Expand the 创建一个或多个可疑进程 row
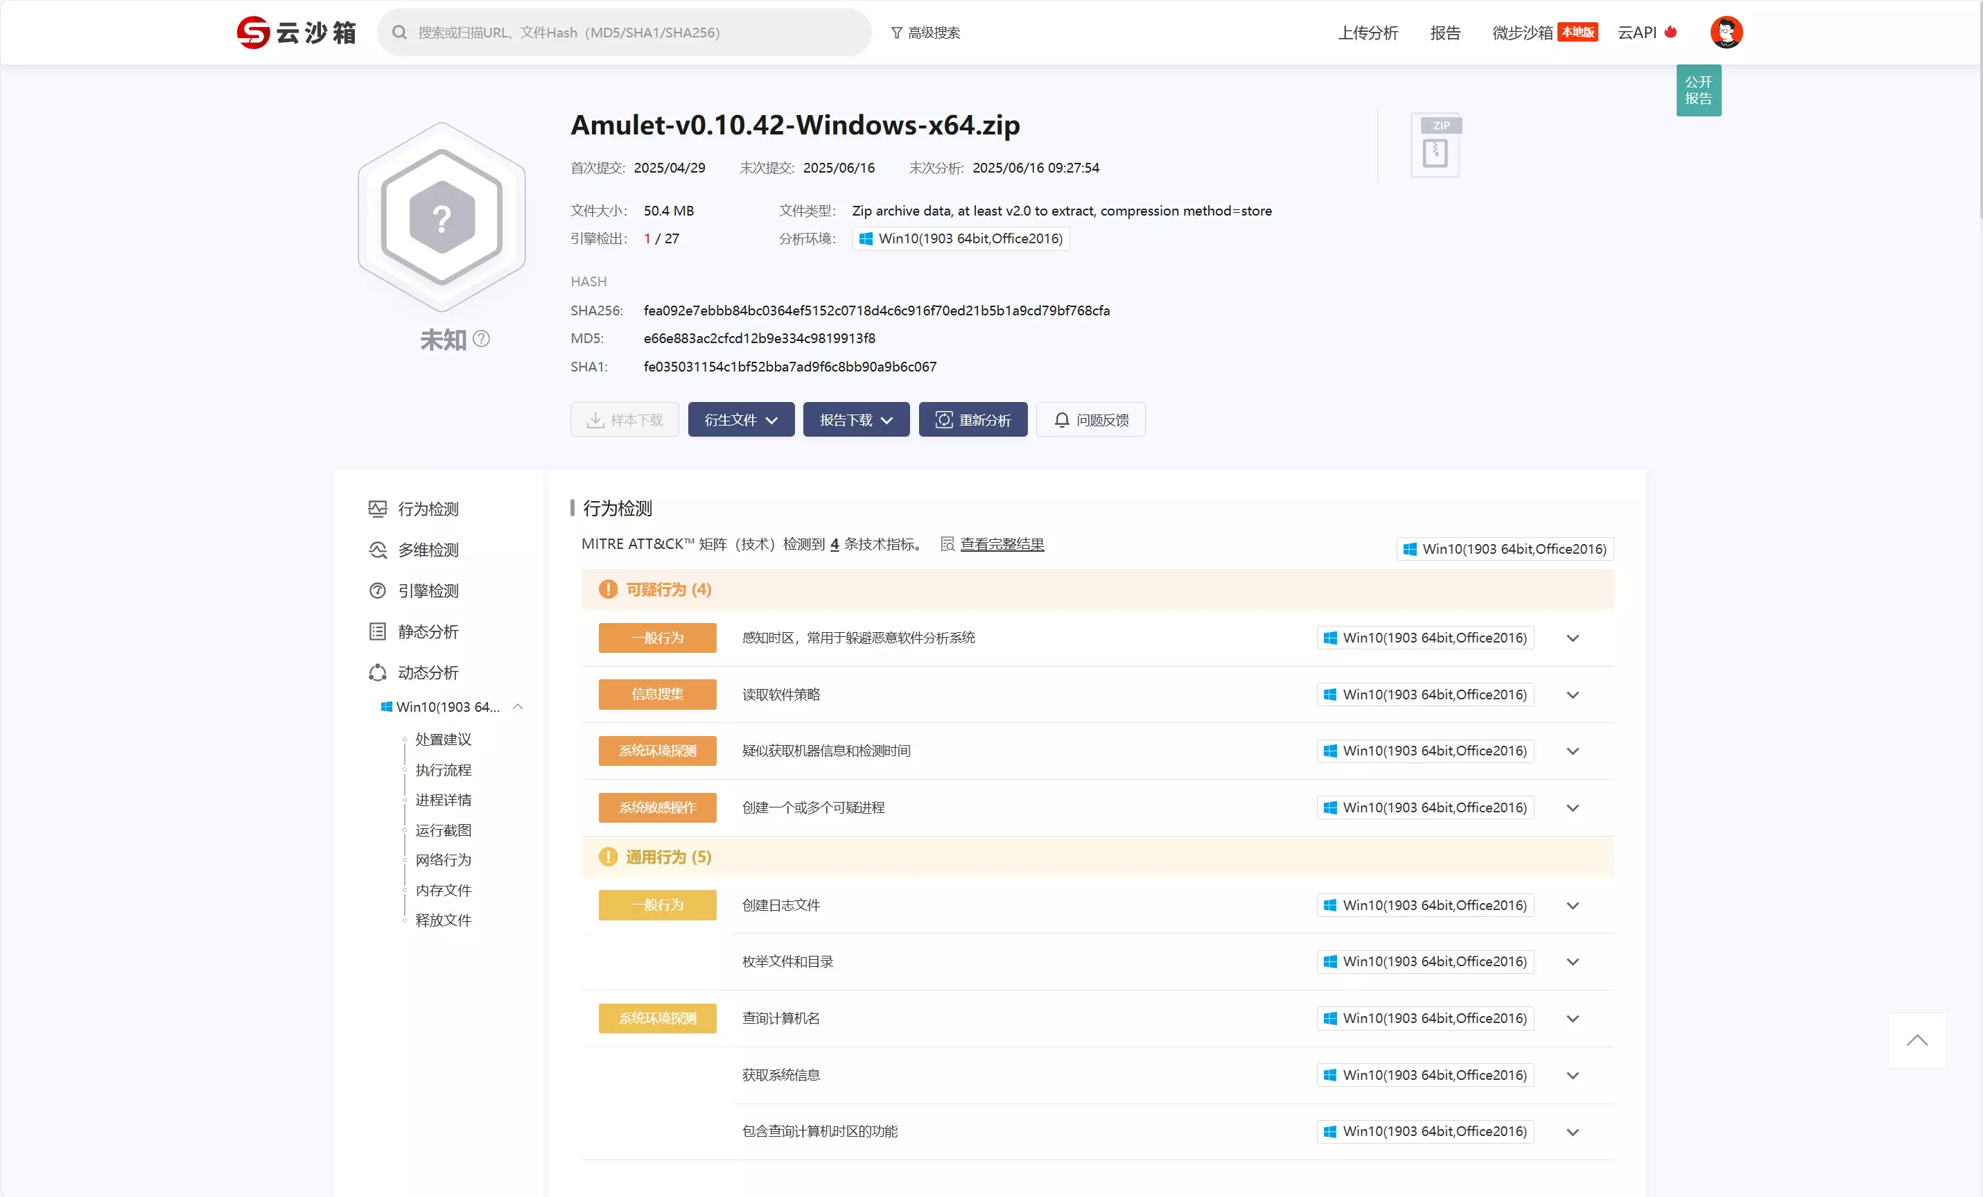The width and height of the screenshot is (1983, 1197). [1573, 808]
